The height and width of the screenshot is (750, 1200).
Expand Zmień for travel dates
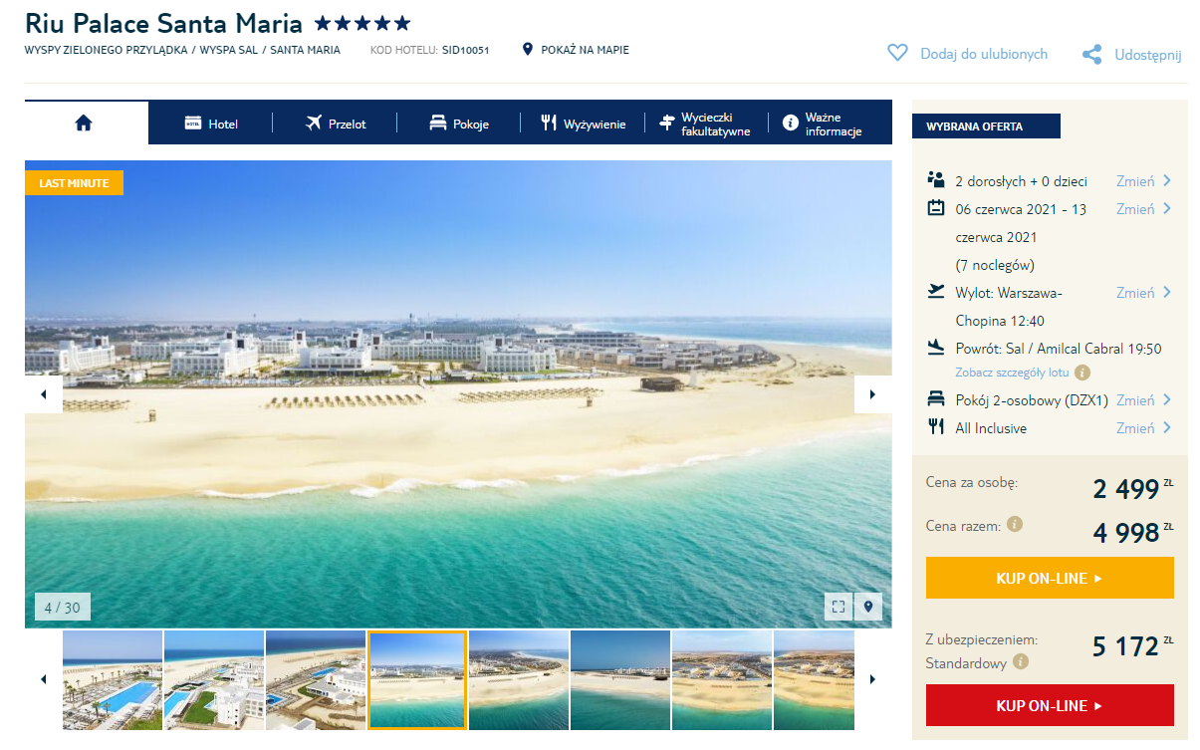[1143, 209]
